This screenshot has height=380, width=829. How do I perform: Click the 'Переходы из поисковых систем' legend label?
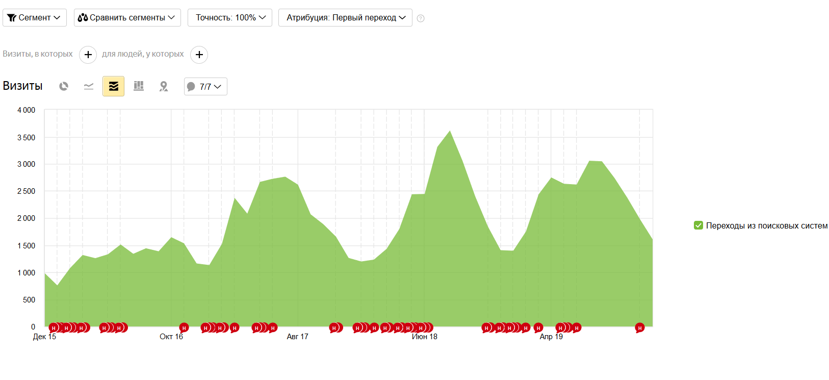pos(766,225)
